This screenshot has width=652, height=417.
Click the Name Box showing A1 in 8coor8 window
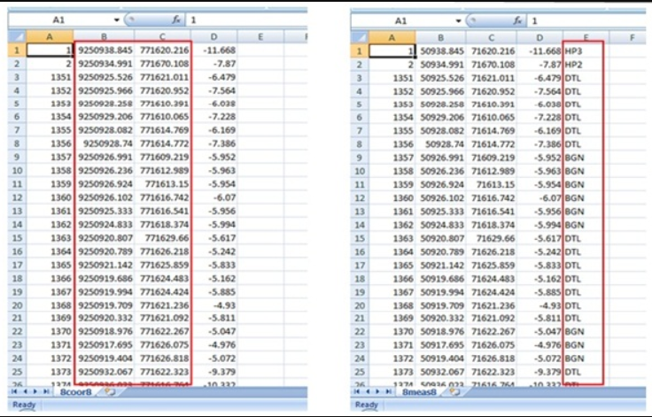60,20
